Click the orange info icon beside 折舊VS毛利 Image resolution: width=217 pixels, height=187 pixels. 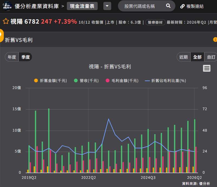[x=215, y=39]
